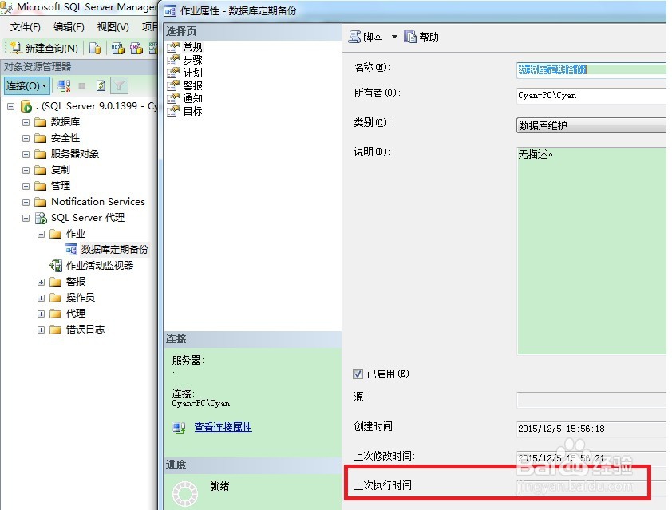Open the 视图(V) menu

click(x=112, y=26)
